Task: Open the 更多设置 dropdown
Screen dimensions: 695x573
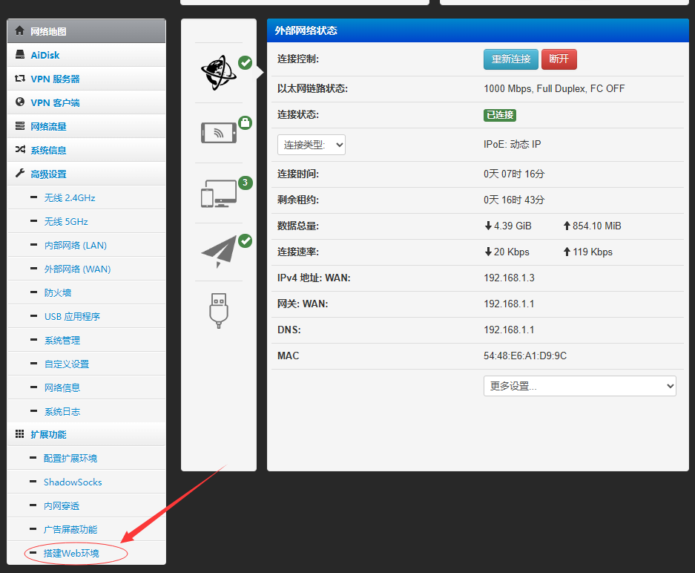Action: [579, 386]
